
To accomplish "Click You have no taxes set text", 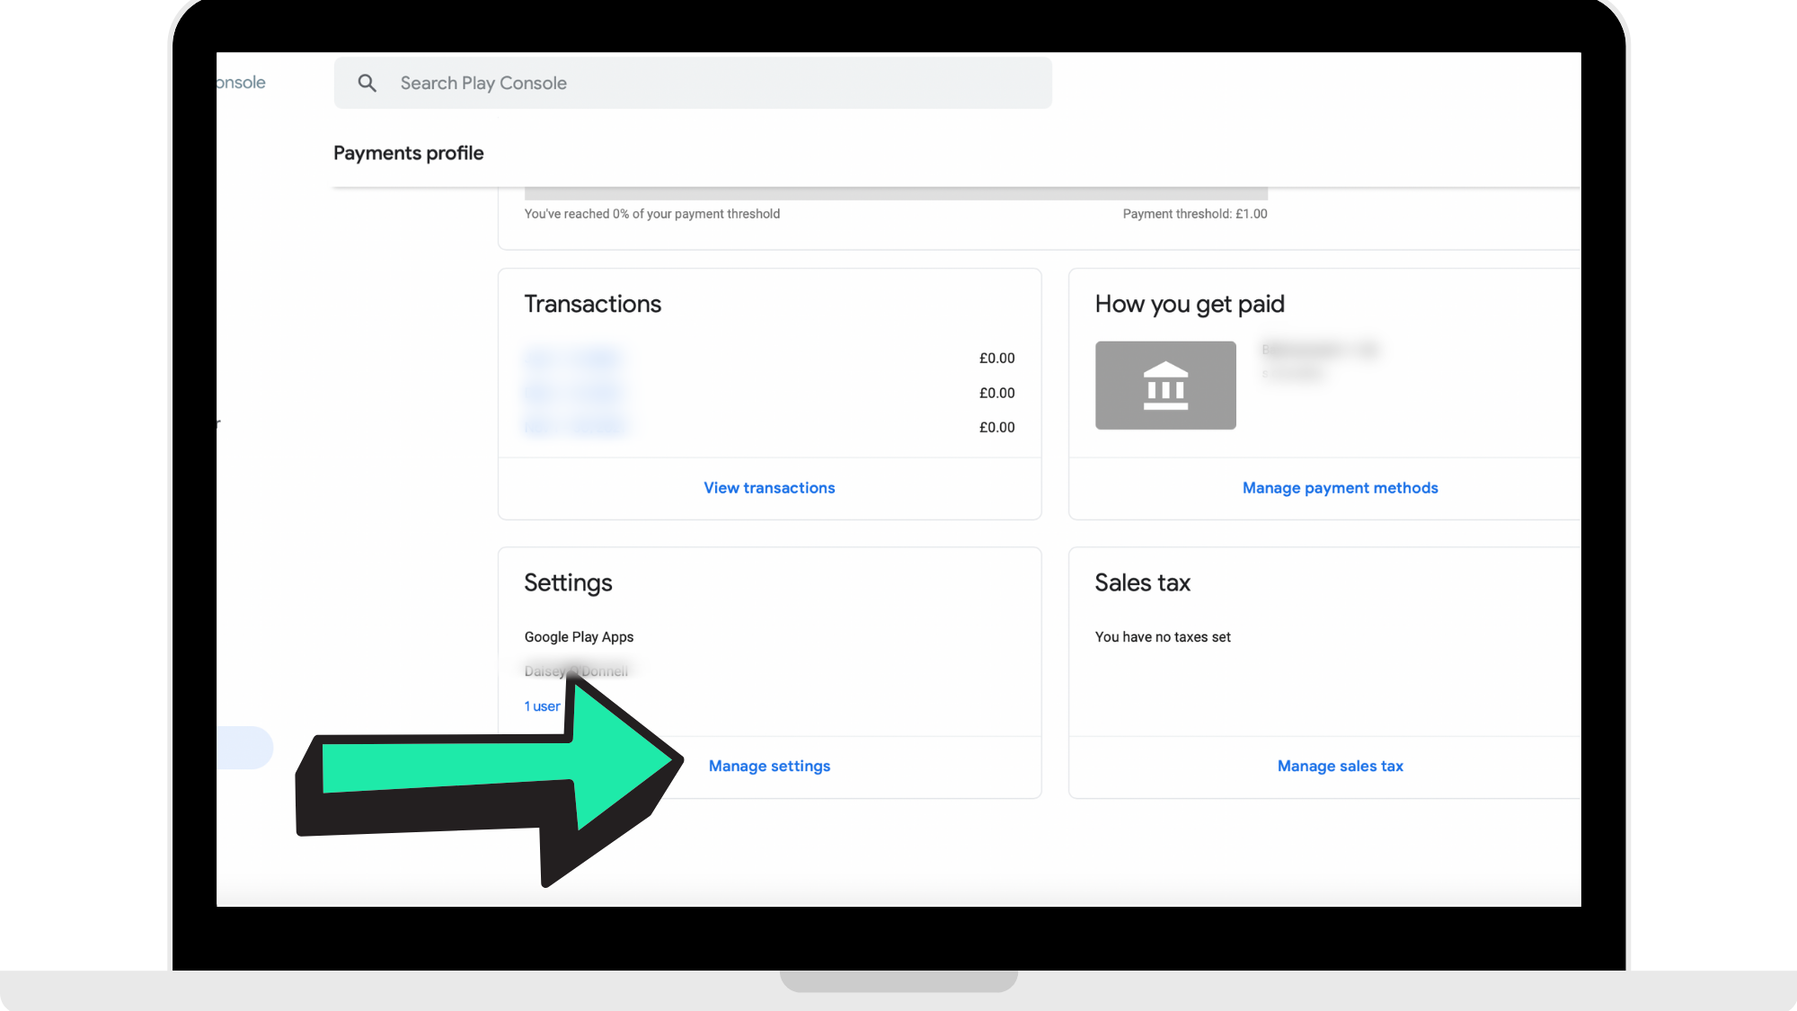I will point(1162,637).
